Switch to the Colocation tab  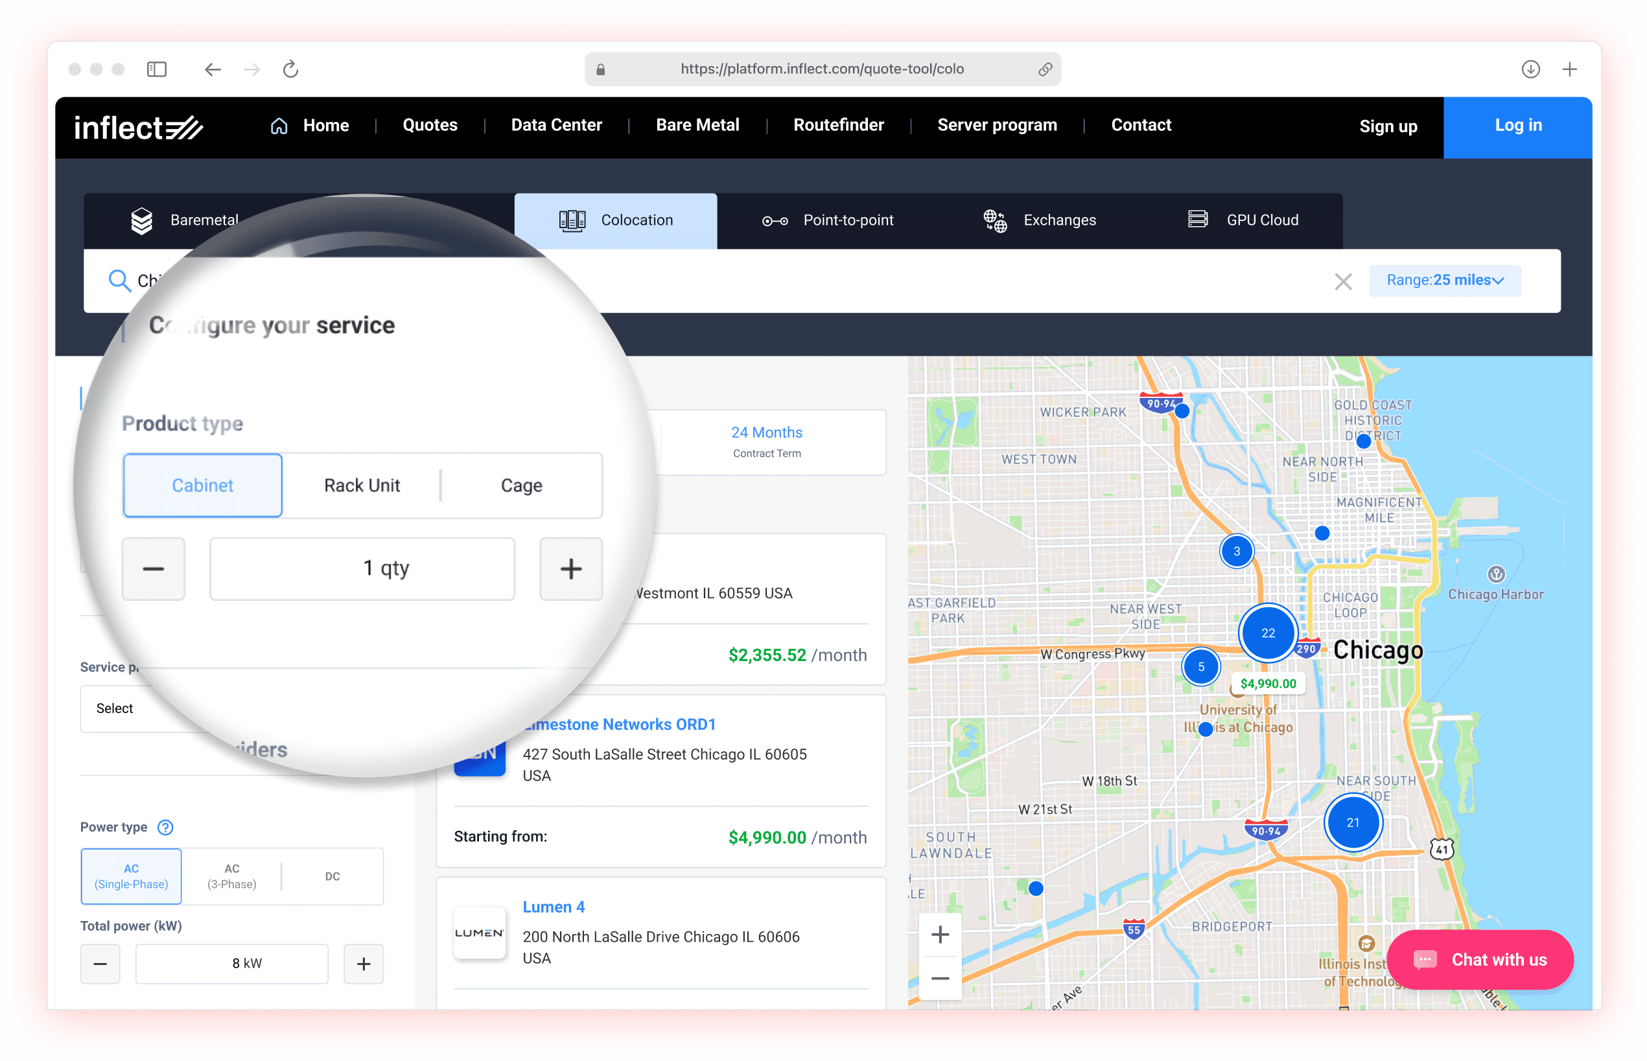point(616,220)
